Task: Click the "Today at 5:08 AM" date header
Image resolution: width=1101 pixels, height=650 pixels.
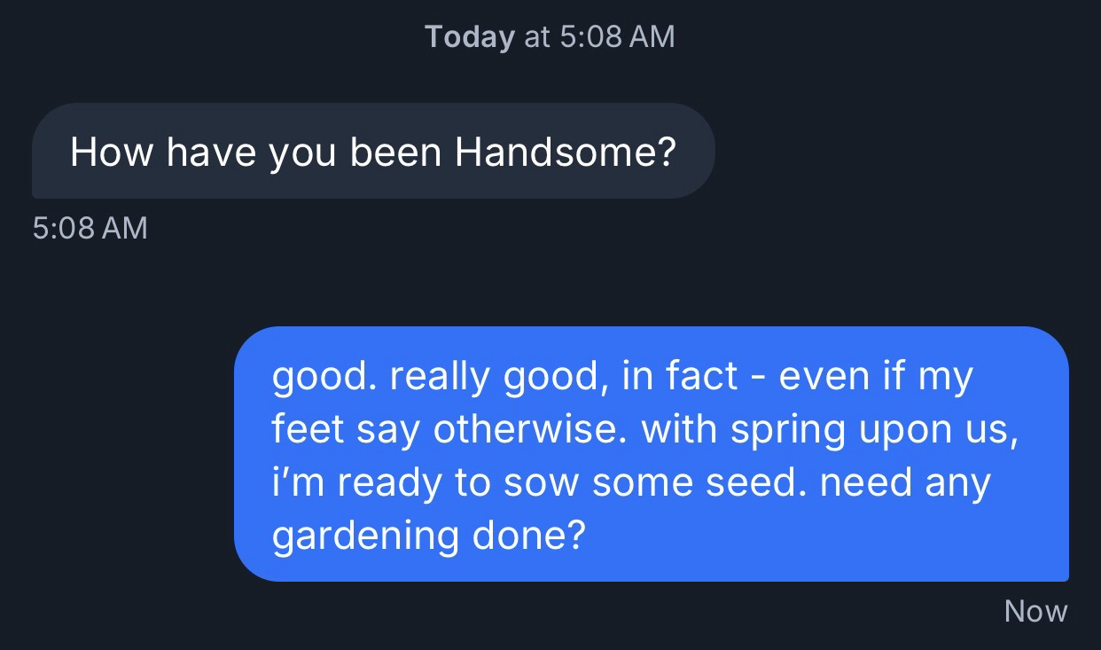Action: click(x=550, y=36)
